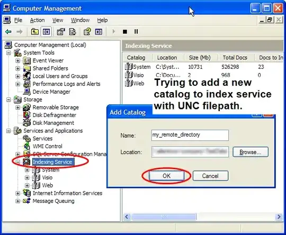The image size is (286, 235).
Task: Click the Browse... button
Action: [251, 152]
